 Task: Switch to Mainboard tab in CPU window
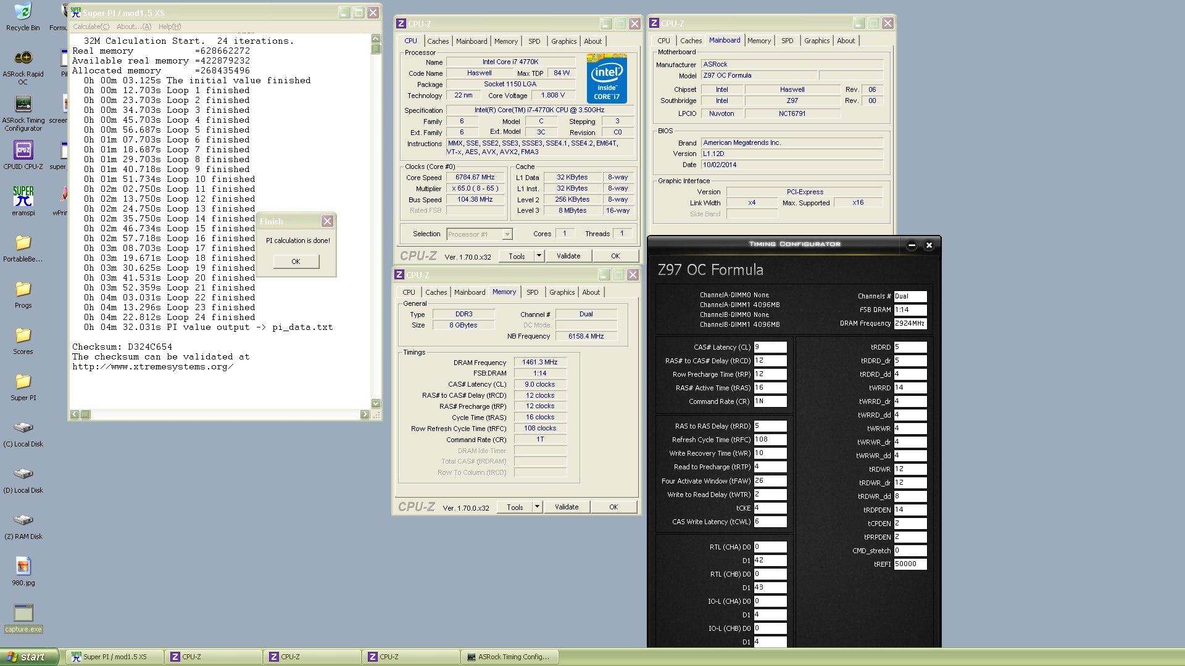coord(472,41)
